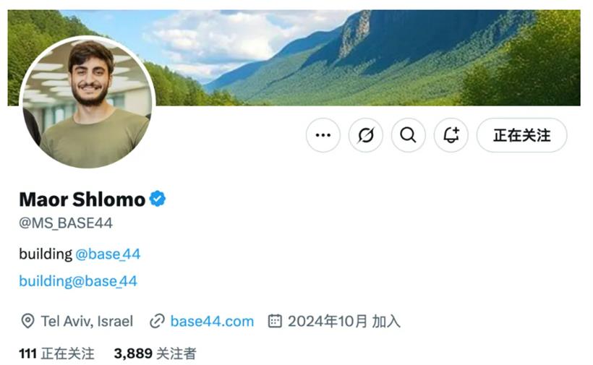The image size is (593, 365).
Task: Click the @MS_BASE44 handle text
Action: 66,223
